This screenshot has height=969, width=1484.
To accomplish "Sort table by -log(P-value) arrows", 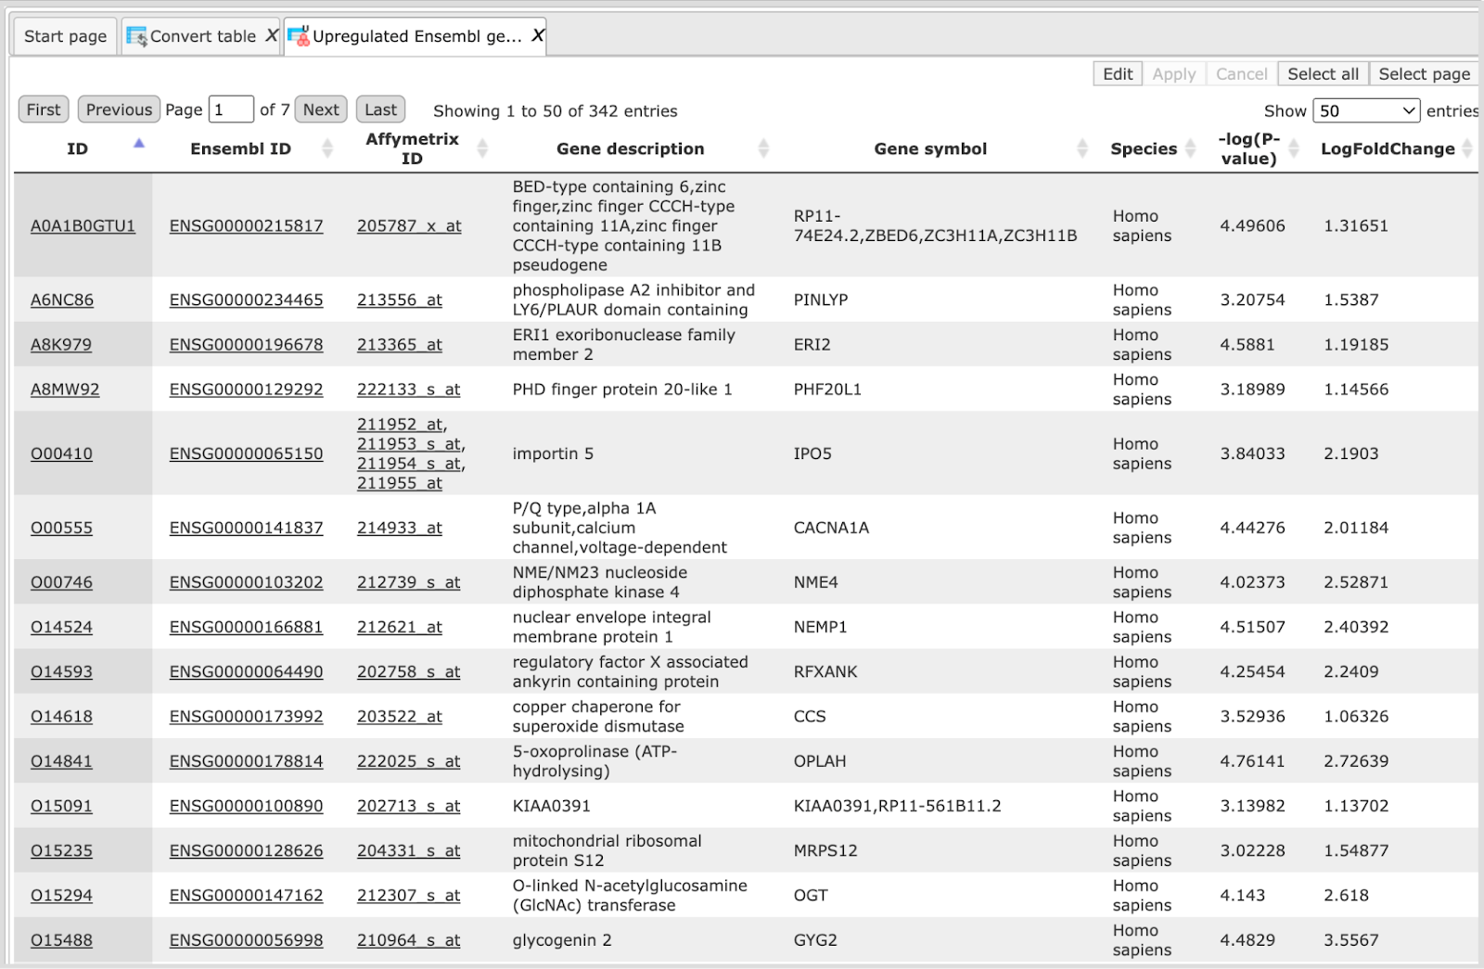I will 1294,148.
